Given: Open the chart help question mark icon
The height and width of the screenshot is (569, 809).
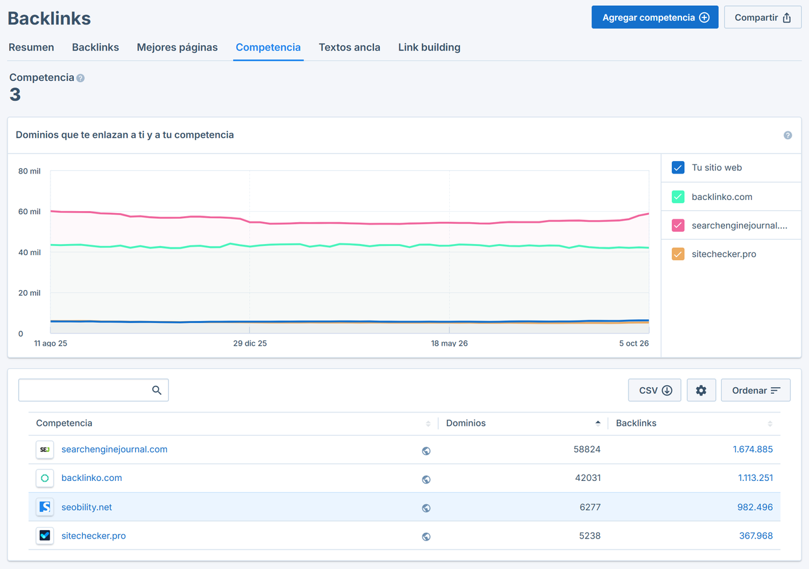Looking at the screenshot, I should coord(788,135).
